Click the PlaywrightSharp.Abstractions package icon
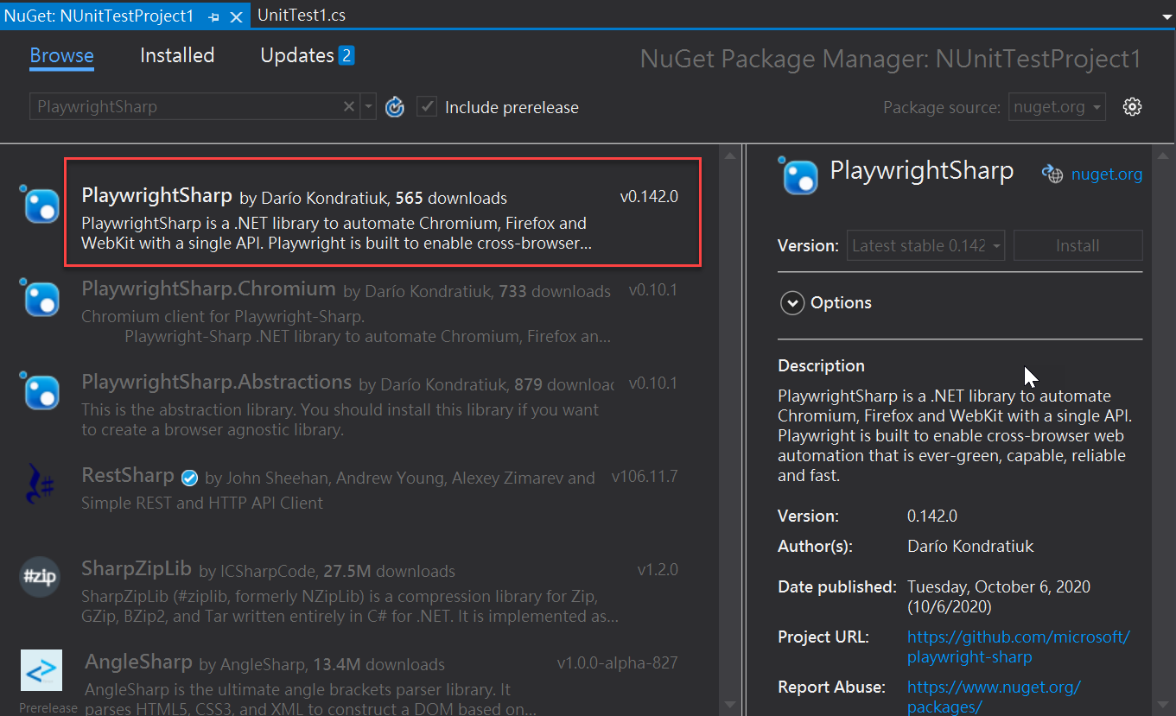The image size is (1176, 716). pos(41,390)
